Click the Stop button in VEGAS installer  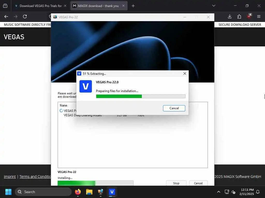176,183
